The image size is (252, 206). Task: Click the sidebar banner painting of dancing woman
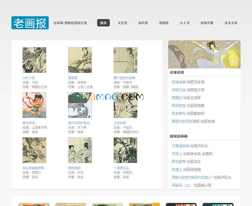(x=204, y=54)
